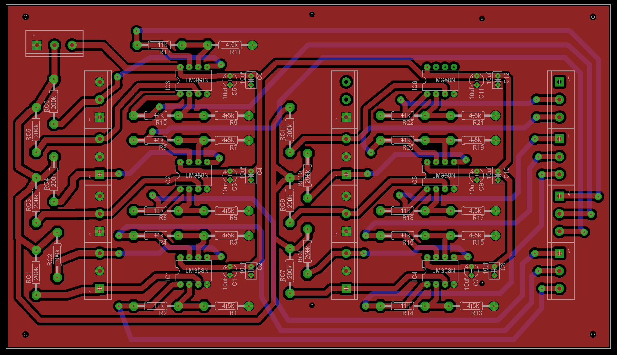617x355 pixels.
Task: Click the LM358N text on IC3
Action: click(x=197, y=80)
